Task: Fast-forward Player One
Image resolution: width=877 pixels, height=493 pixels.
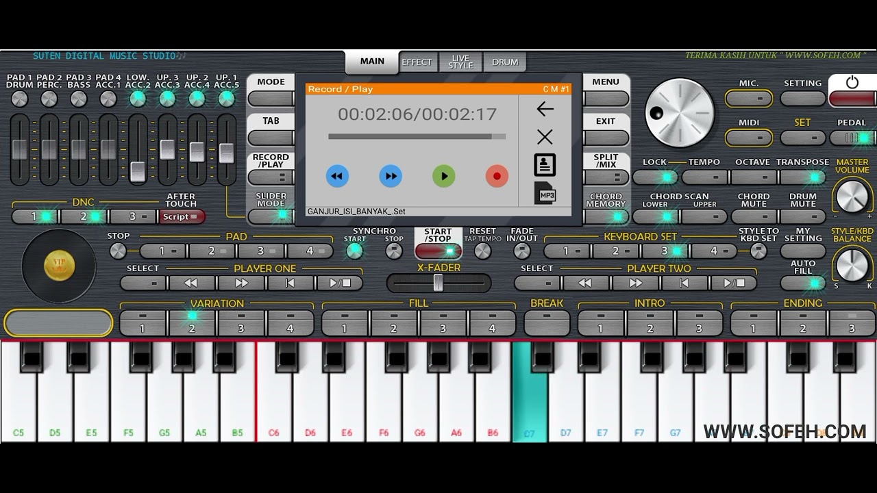Action: (241, 283)
